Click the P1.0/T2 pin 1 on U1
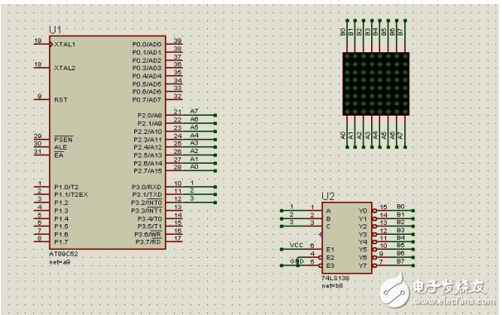Viewport: 502px width, 315px height. tap(41, 187)
